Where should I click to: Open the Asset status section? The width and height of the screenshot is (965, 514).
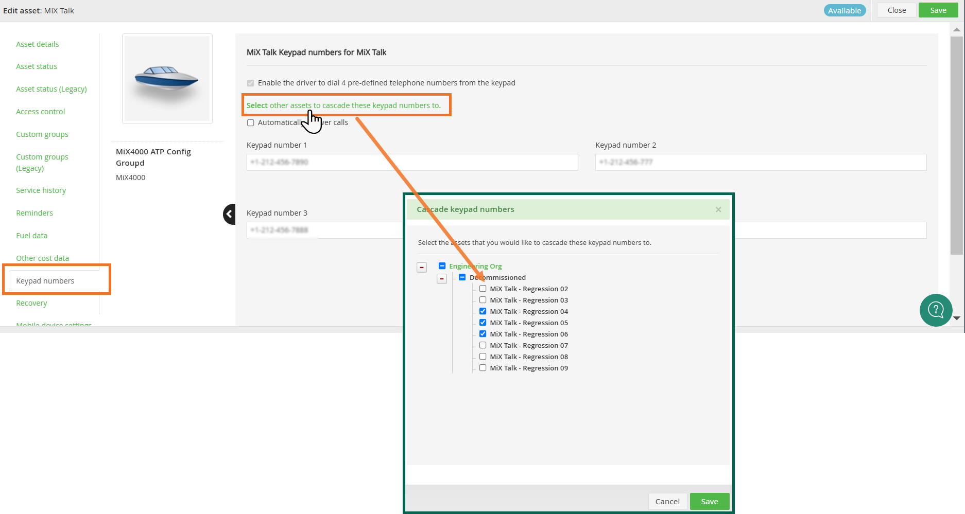pos(37,66)
